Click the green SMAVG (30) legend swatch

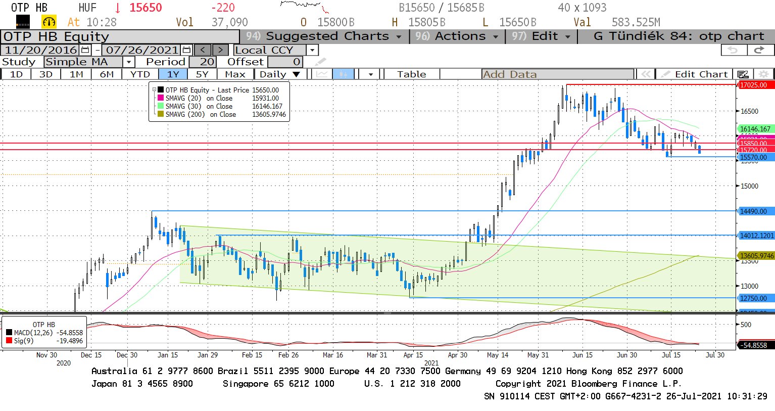coord(161,106)
